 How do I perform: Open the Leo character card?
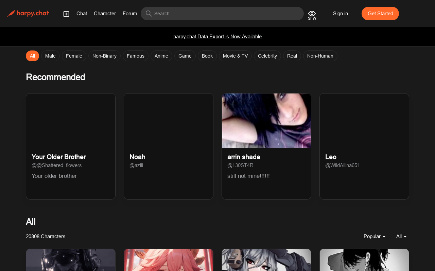tap(364, 146)
